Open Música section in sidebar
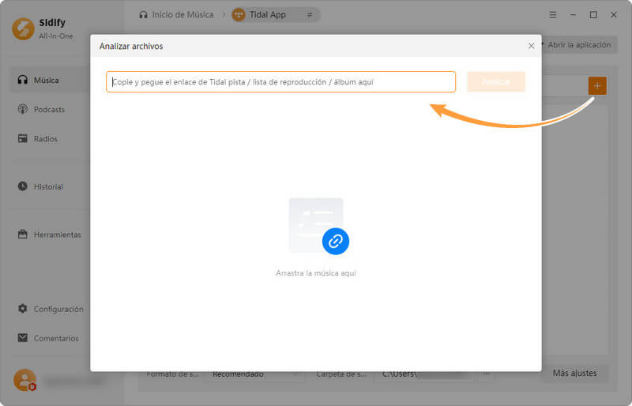 (51, 80)
